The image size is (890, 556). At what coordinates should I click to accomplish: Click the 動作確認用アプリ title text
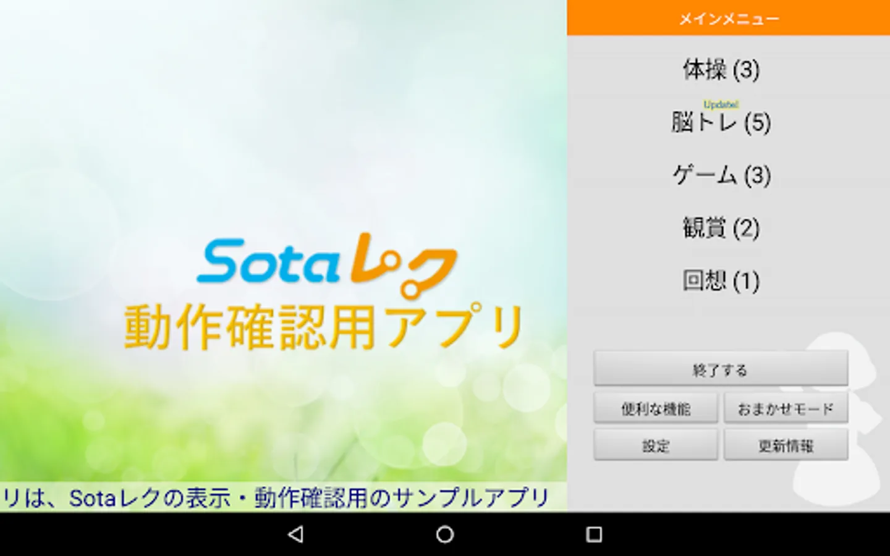tap(324, 326)
